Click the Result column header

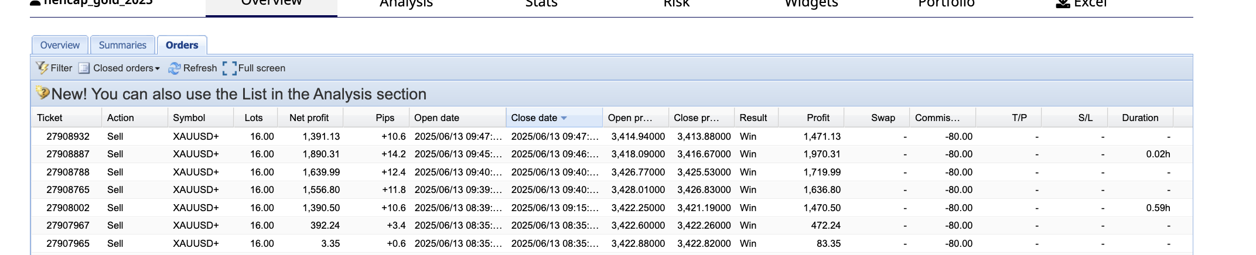click(753, 118)
